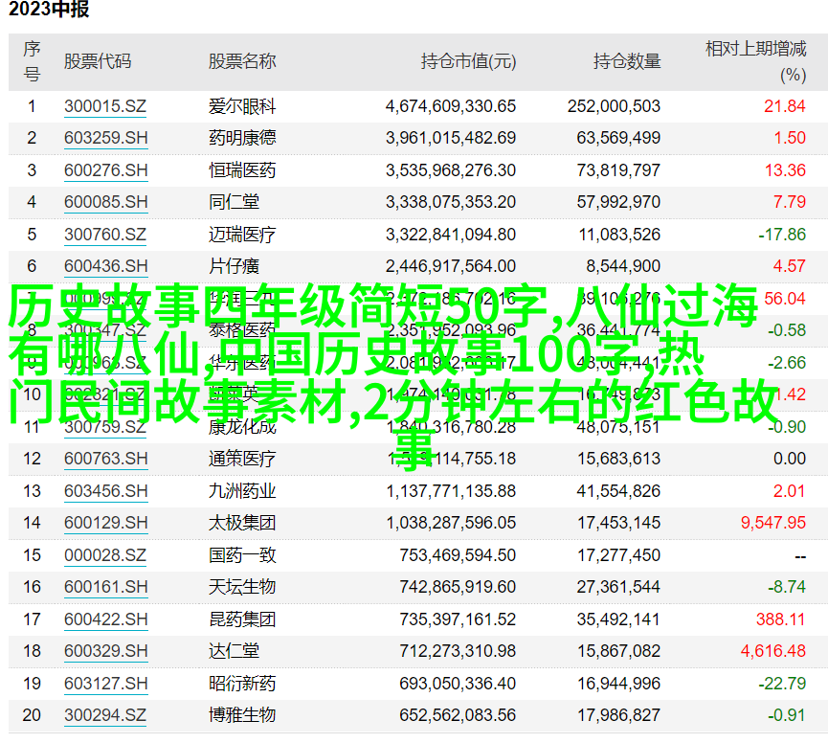
Task: Select market value 3,961,015,482.69
Action: tap(451, 139)
